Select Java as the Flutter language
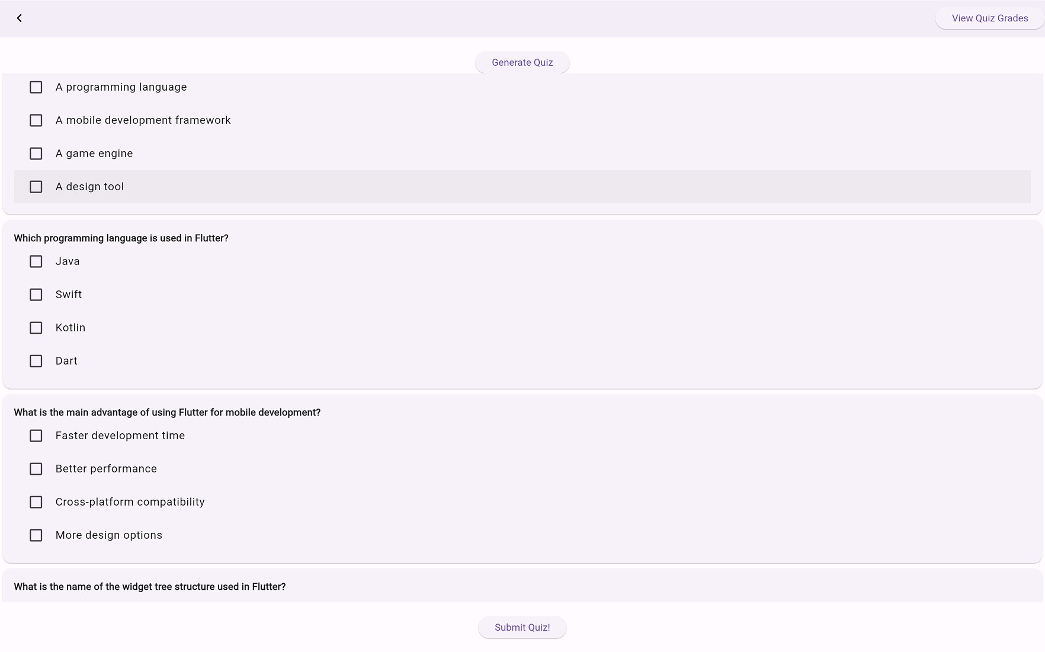The height and width of the screenshot is (652, 1045). click(36, 261)
